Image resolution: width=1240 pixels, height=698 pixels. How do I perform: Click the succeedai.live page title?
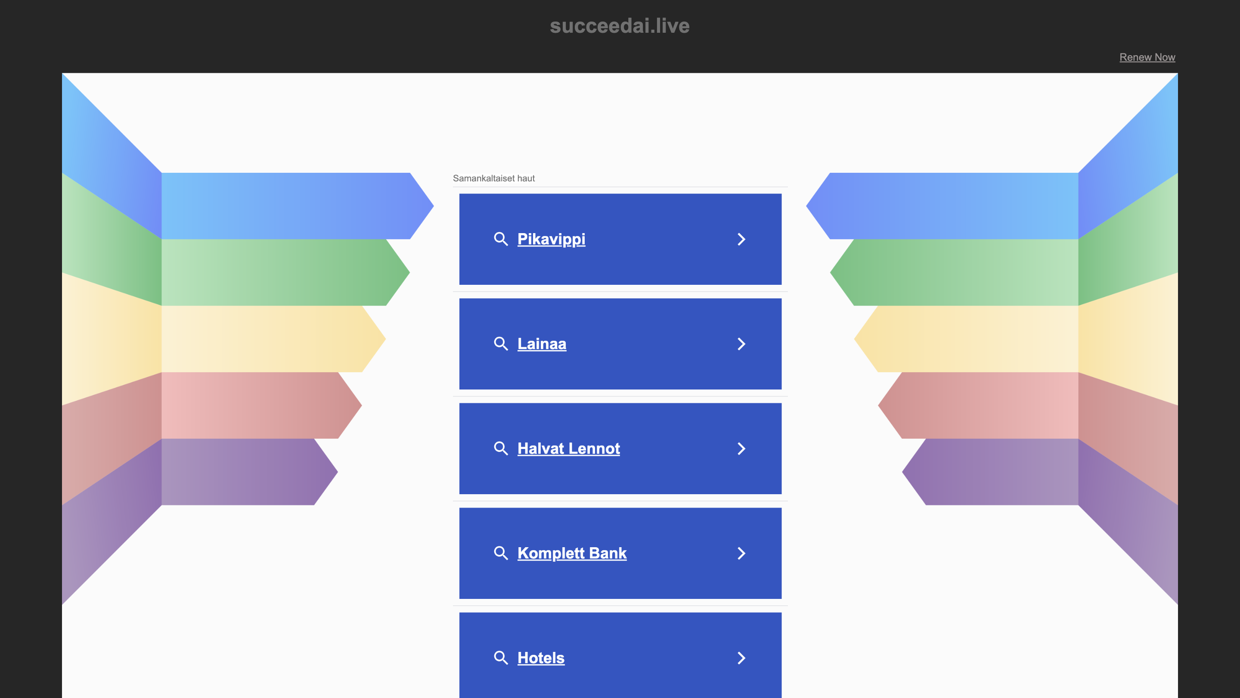tap(620, 25)
